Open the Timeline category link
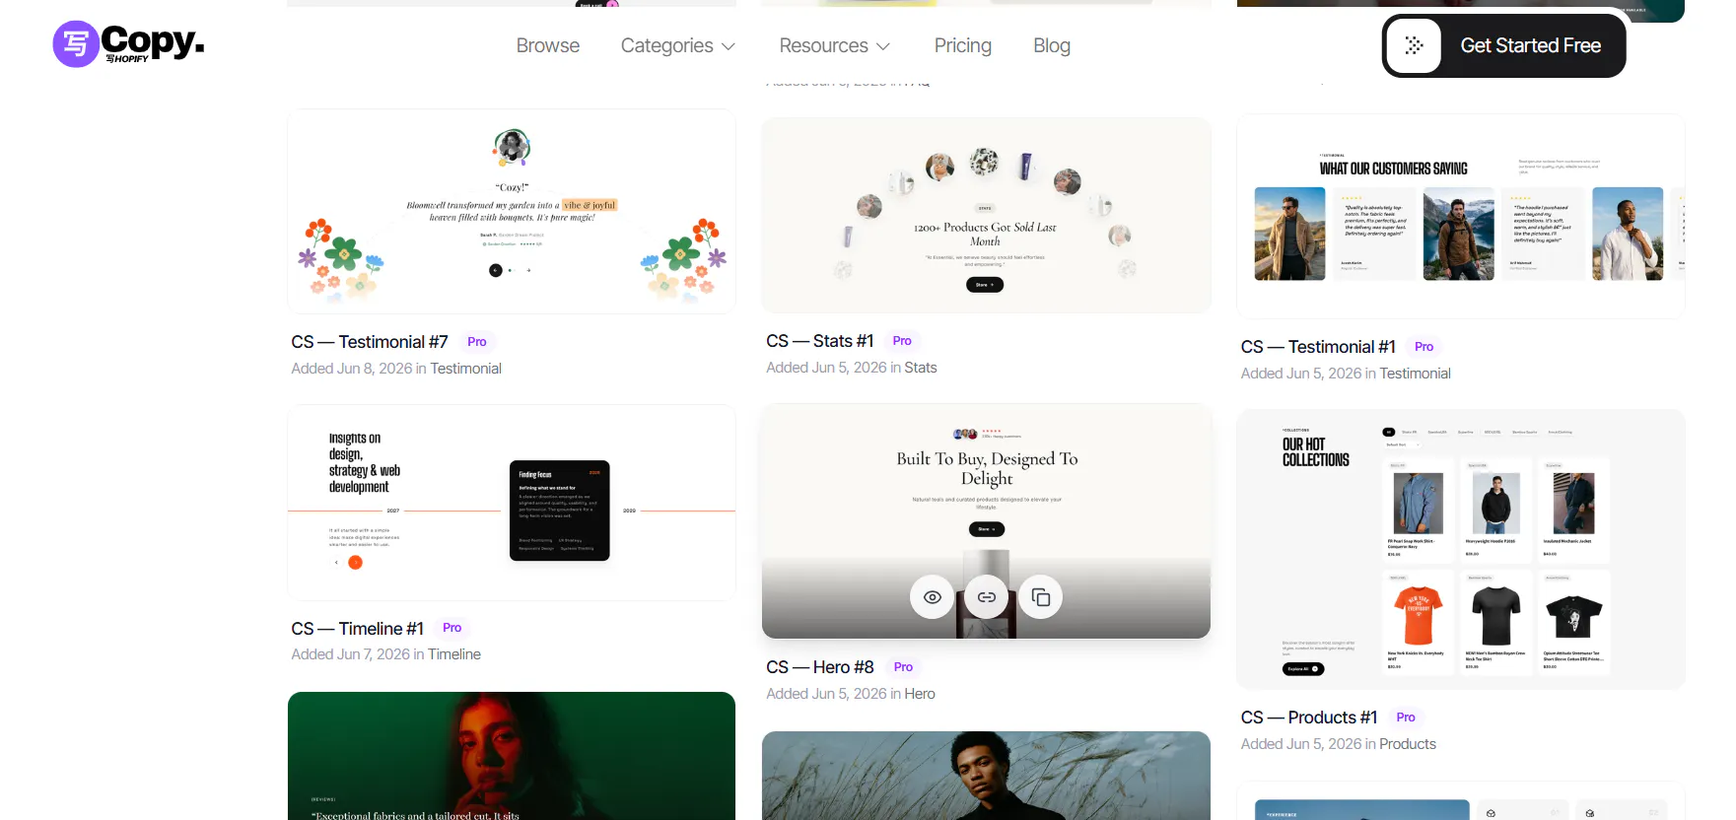The width and height of the screenshot is (1736, 820). click(454, 654)
